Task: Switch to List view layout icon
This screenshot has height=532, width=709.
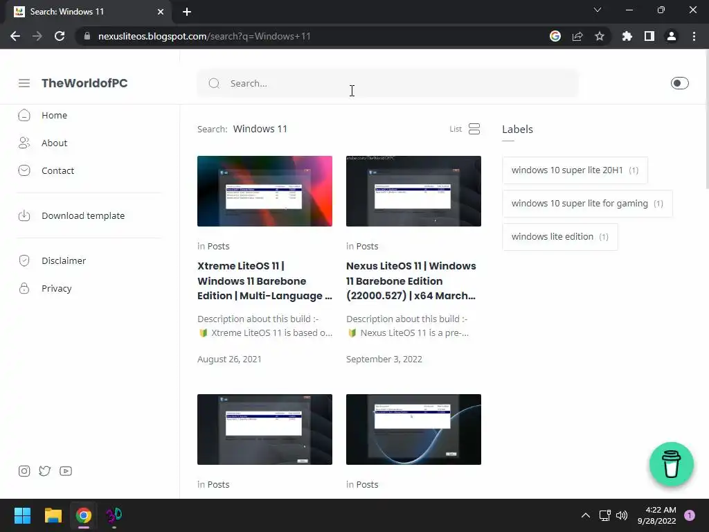Action: [x=474, y=129]
